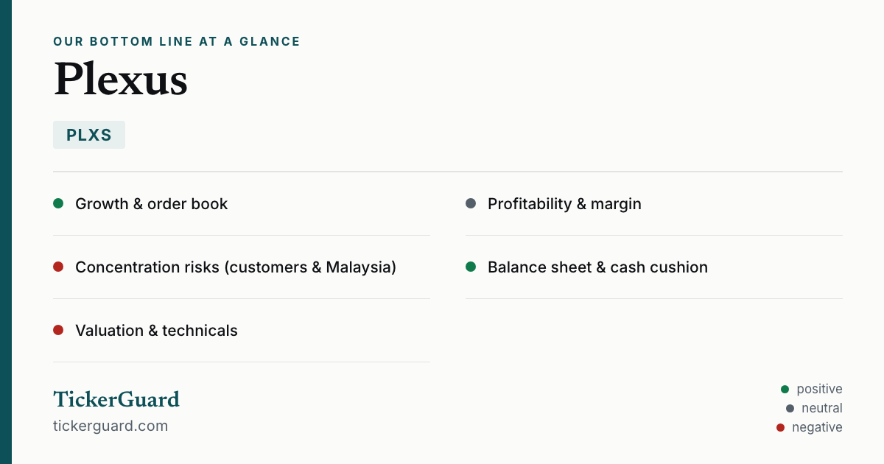
Task: Click the red negative legend dot
Action: 780,427
